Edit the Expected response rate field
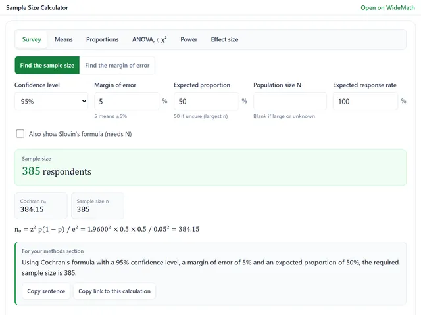This screenshot has height=315, width=421. click(365, 101)
